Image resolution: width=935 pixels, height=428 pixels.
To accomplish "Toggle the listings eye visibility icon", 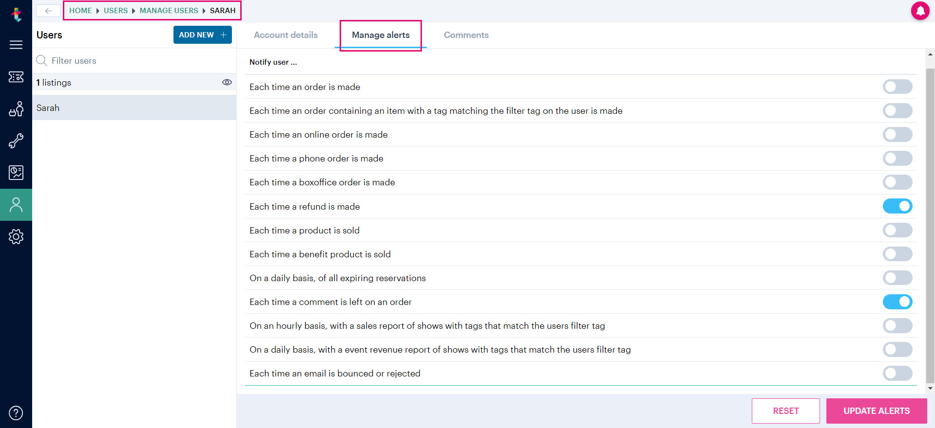I will (227, 82).
